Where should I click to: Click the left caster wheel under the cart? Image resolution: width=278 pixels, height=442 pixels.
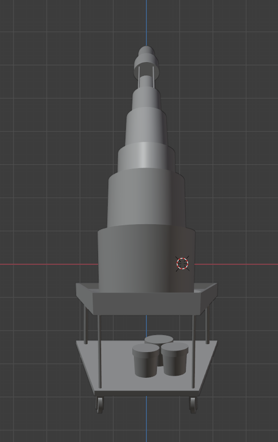coord(99,405)
